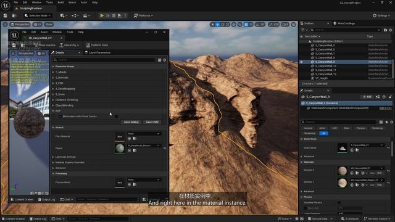The height and width of the screenshot is (222, 395).
Task: Select the All filter in Details panel
Action: pyautogui.click(x=323, y=133)
